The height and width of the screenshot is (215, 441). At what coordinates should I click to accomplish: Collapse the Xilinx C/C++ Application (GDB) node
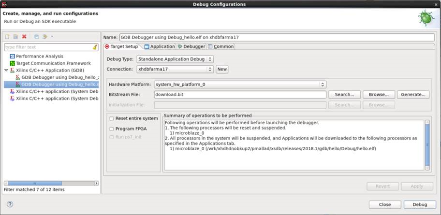tap(6, 70)
